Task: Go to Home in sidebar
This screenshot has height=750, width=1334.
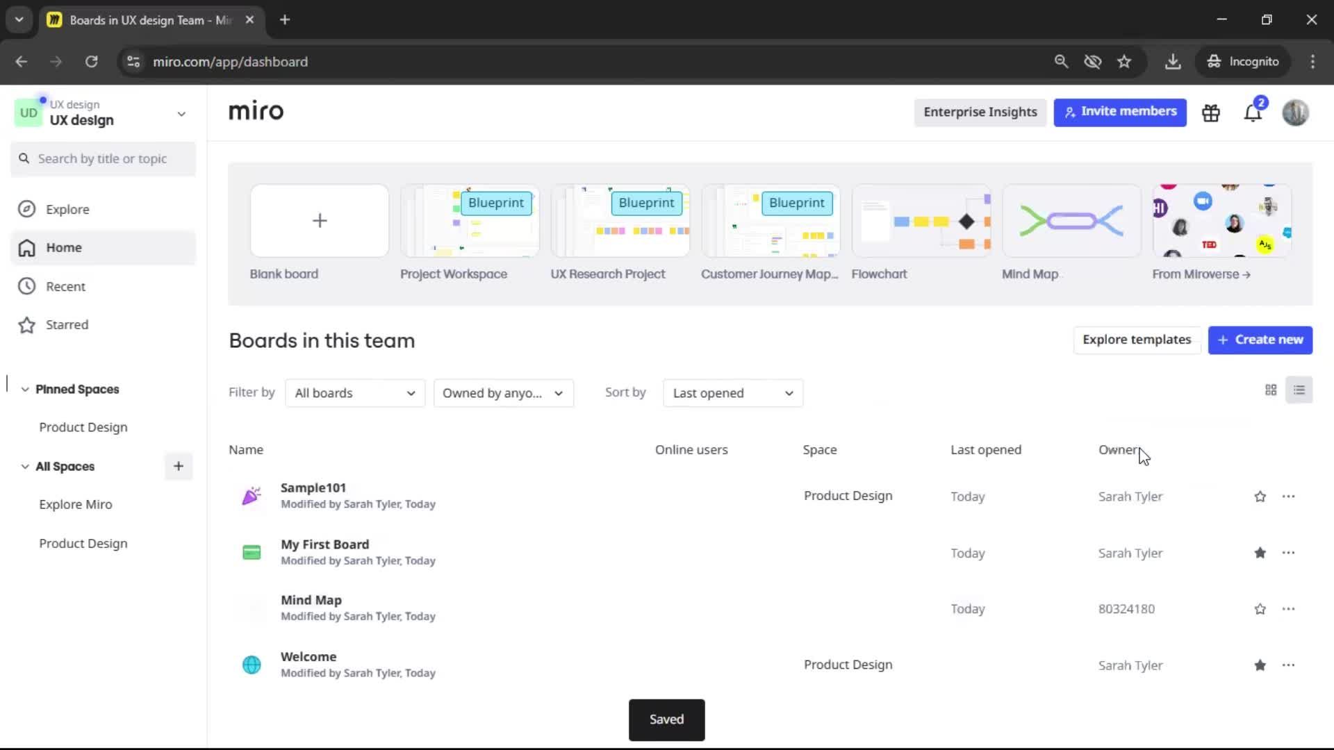Action: [103, 248]
